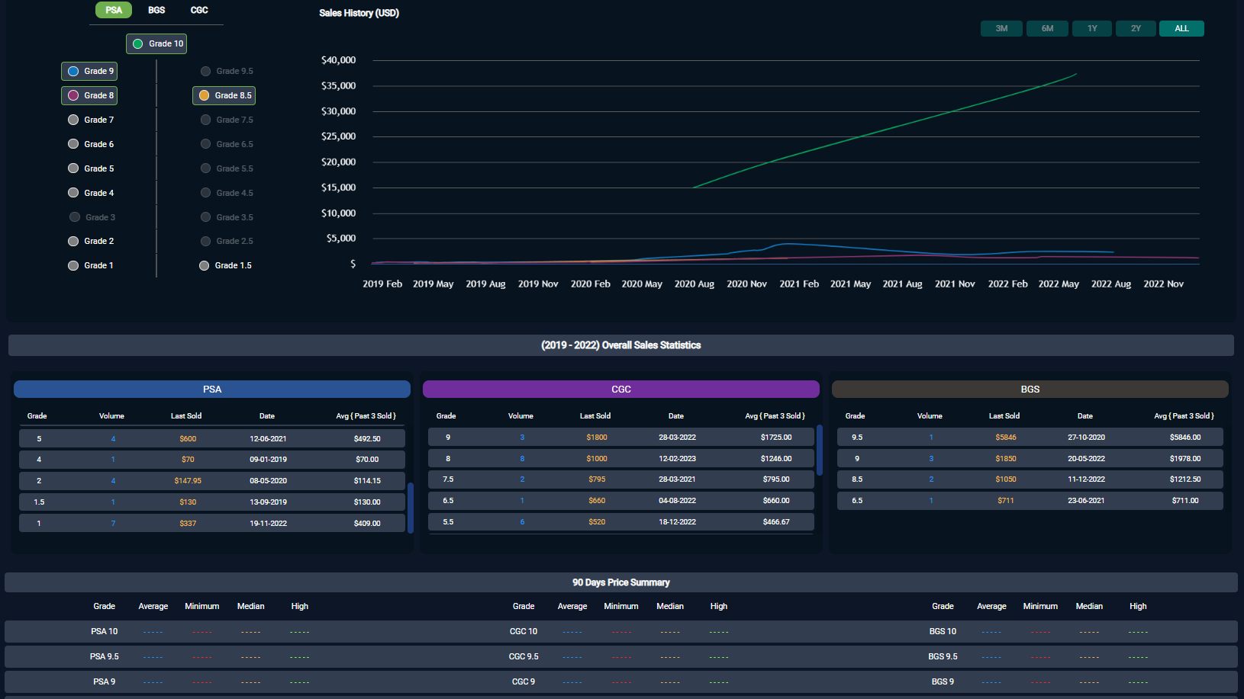The image size is (1244, 699).
Task: Click the 2Y range button
Action: pos(1135,28)
